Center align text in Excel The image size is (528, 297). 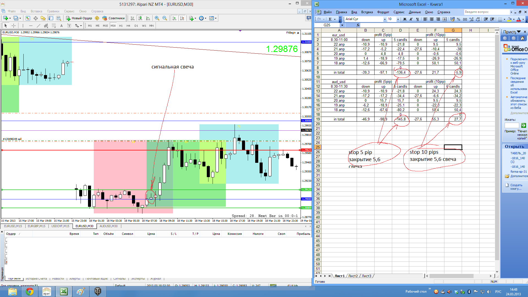coord(431,19)
